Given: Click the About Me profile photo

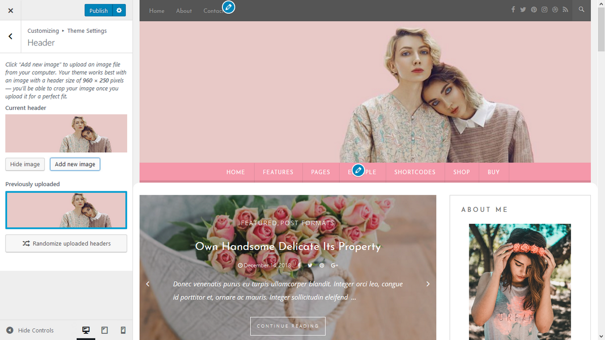Looking at the screenshot, I should 520,281.
